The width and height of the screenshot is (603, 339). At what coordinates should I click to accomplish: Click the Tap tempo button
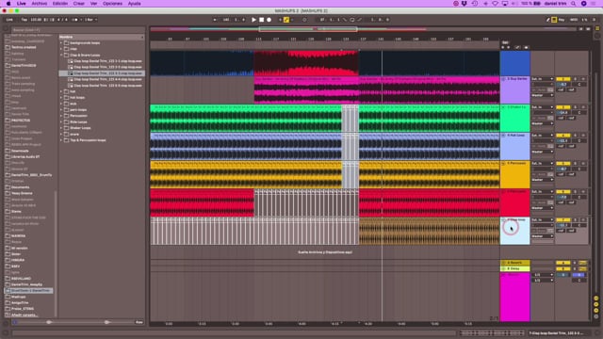(x=24, y=20)
